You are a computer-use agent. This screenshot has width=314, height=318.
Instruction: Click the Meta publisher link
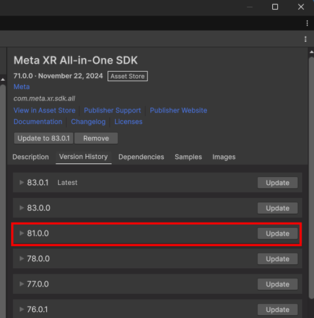(x=21, y=87)
